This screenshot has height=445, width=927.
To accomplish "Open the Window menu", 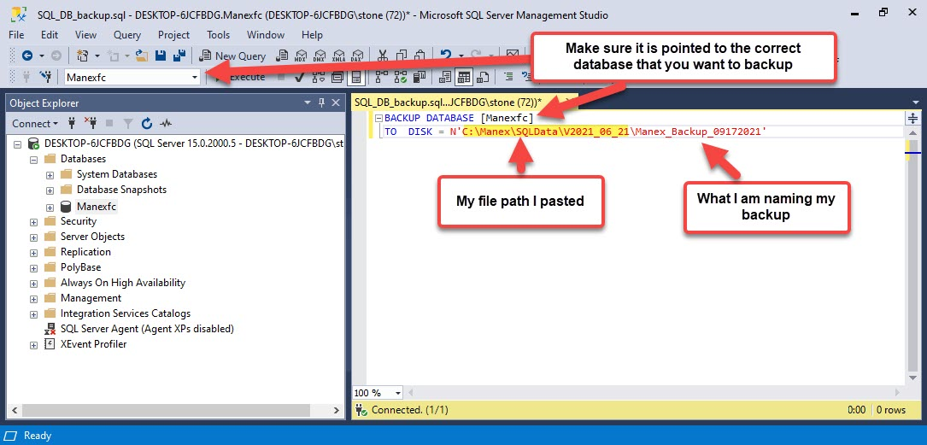I will 266,35.
